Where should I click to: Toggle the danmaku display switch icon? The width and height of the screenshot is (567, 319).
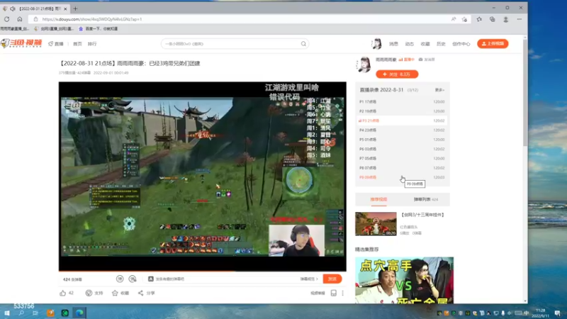point(120,279)
